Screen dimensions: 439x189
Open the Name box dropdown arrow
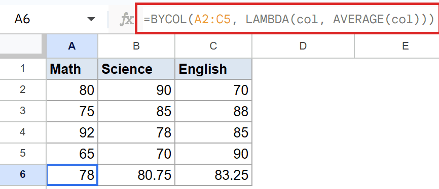pyautogui.click(x=91, y=19)
